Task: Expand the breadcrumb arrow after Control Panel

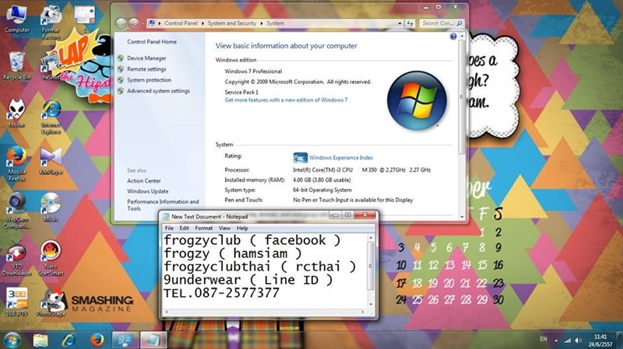Action: (x=202, y=23)
